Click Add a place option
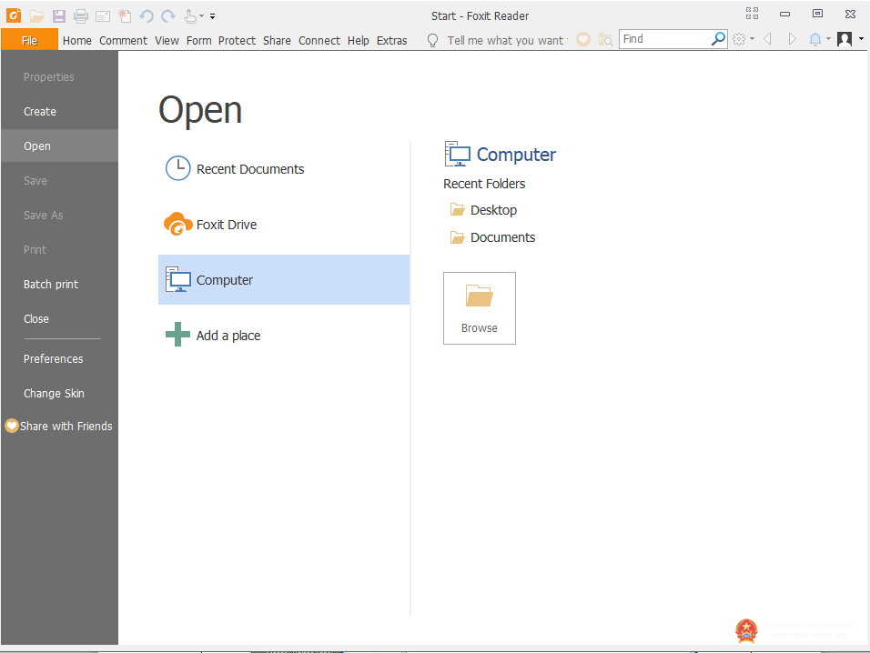 (x=284, y=335)
